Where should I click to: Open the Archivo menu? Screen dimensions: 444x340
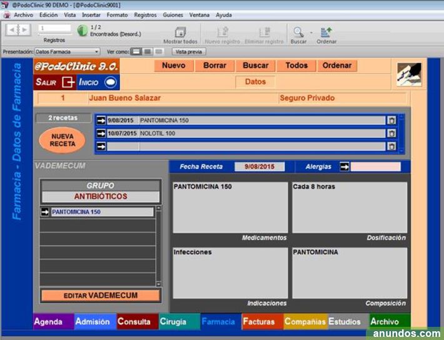24,15
